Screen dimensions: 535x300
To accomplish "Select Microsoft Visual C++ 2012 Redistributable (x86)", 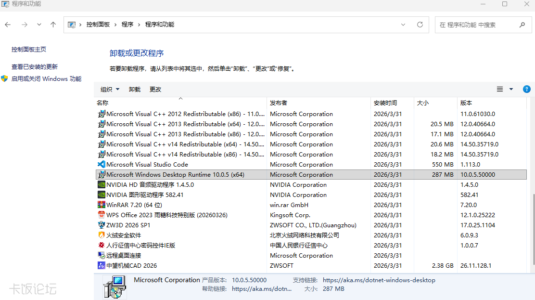I will [311, 114].
